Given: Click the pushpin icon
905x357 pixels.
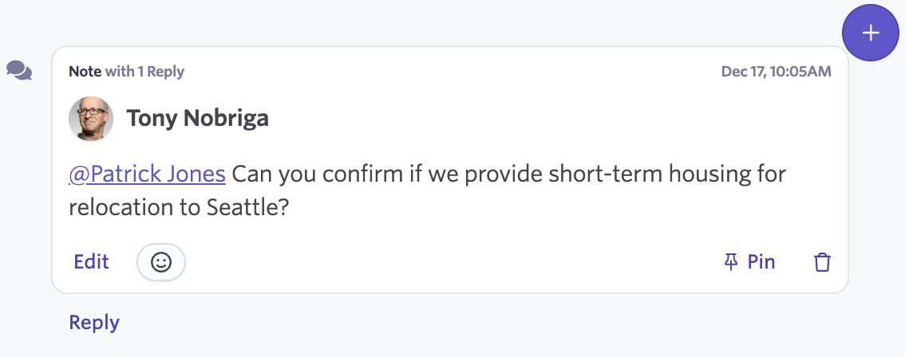Looking at the screenshot, I should coord(730,262).
